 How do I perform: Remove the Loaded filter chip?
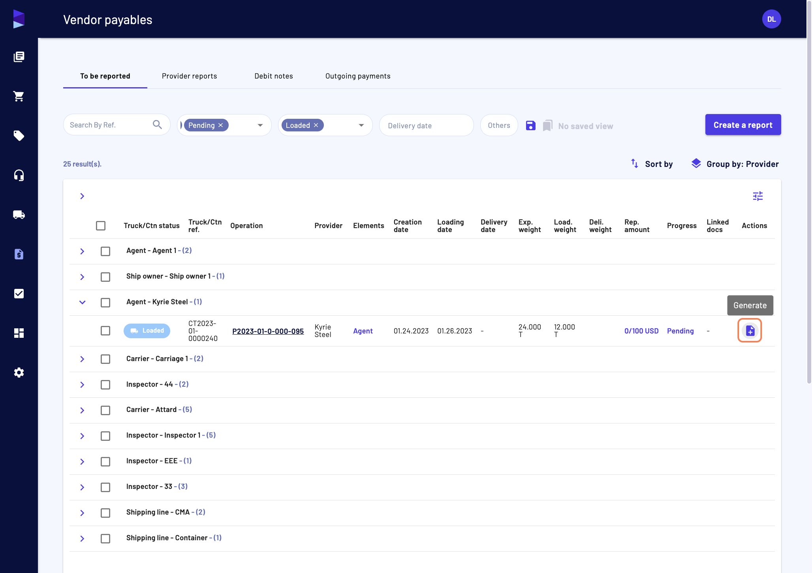click(316, 125)
